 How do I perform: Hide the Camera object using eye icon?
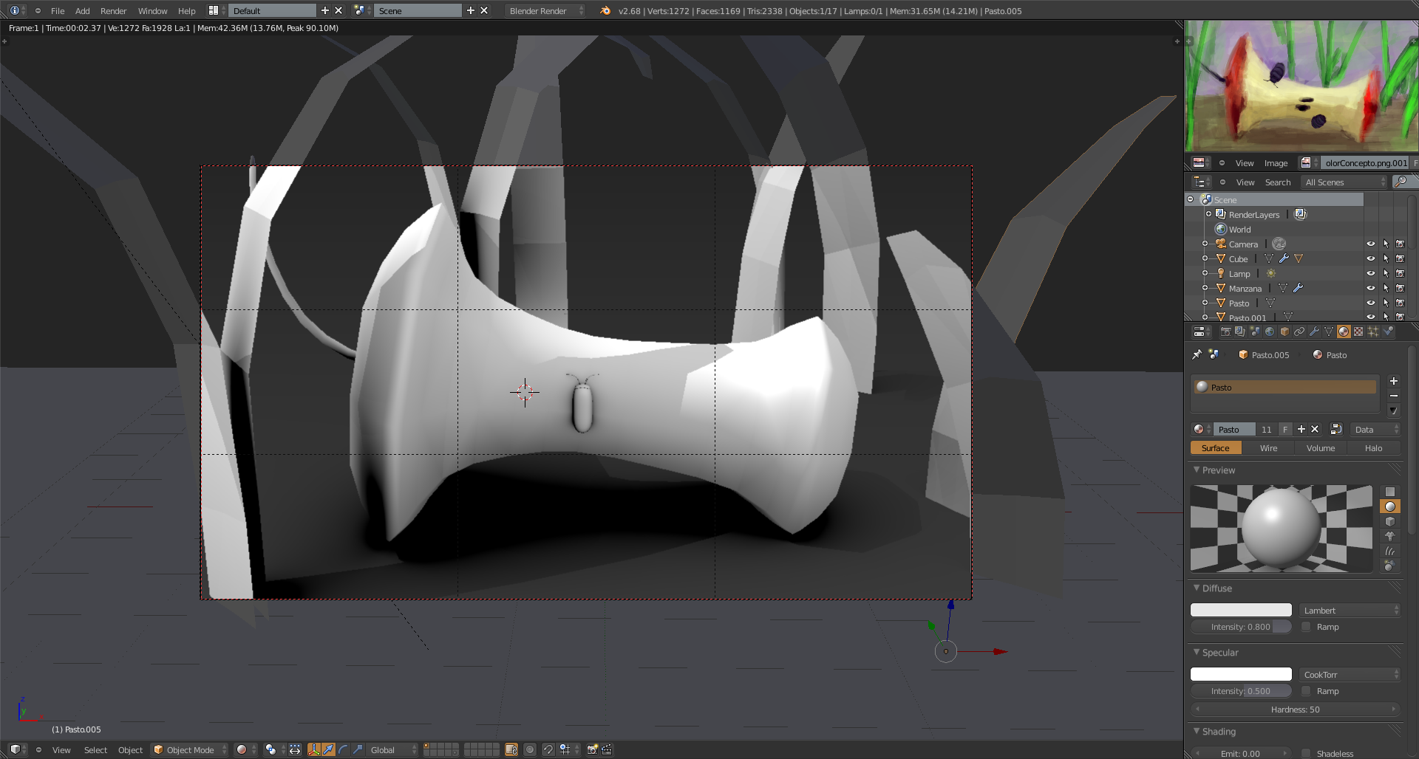[1370, 244]
